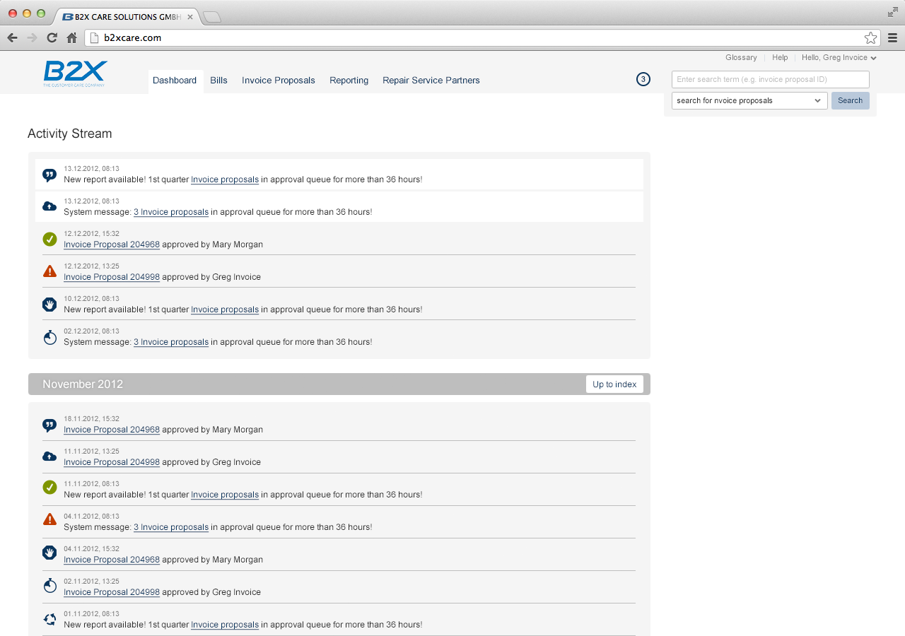The width and height of the screenshot is (905, 636).
Task: Open the Dashboard tab
Action: point(175,81)
